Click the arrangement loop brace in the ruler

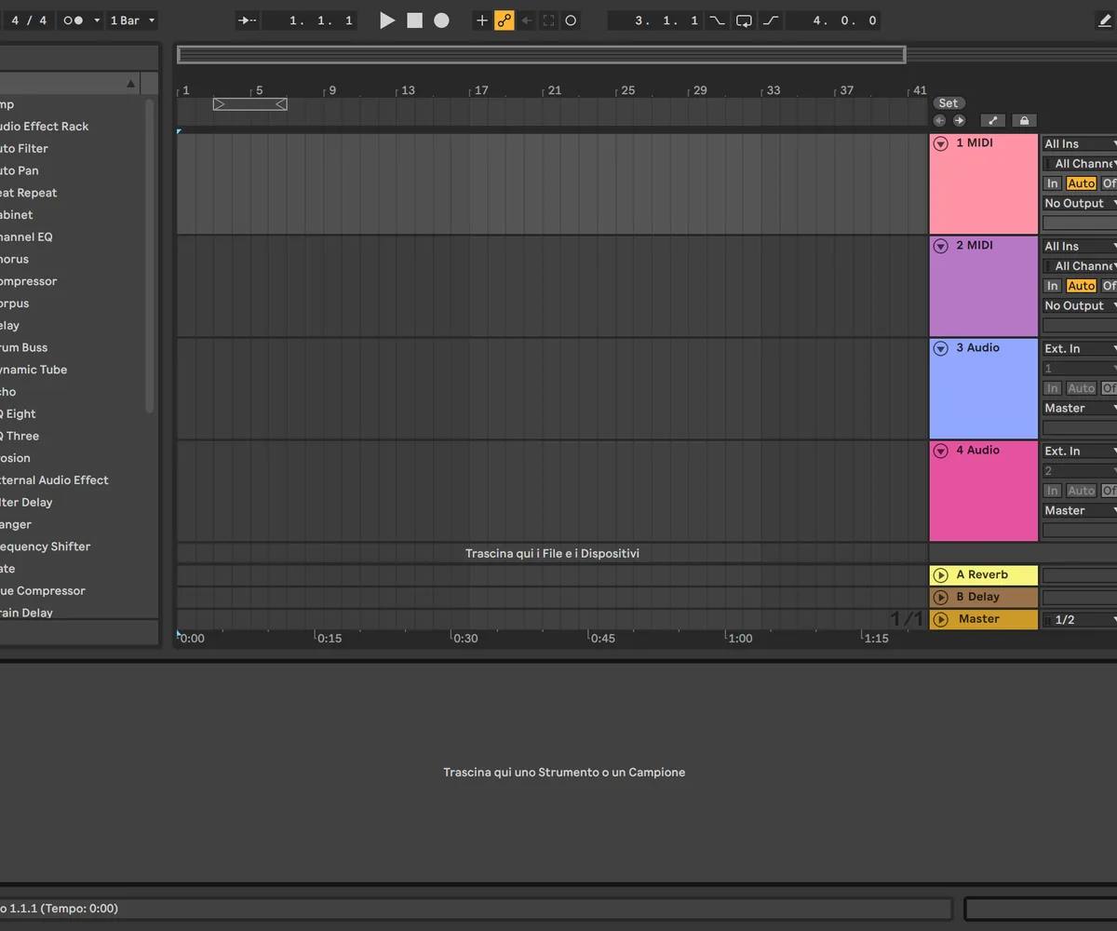click(x=249, y=104)
